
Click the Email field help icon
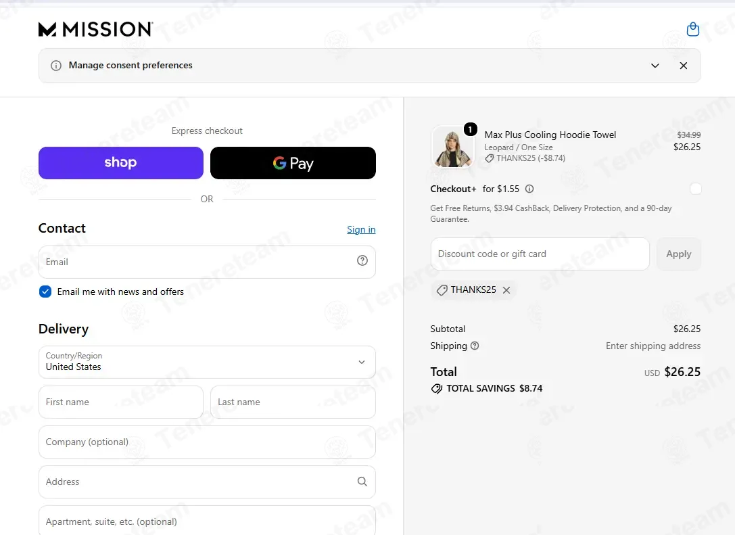click(362, 260)
